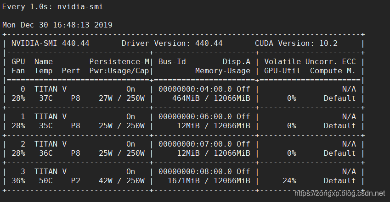This screenshot has width=390, height=202.
Task: Click the 'P2' performance state
Action: point(76,181)
